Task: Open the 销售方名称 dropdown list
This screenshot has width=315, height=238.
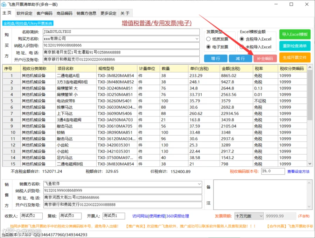Action: point(199,184)
